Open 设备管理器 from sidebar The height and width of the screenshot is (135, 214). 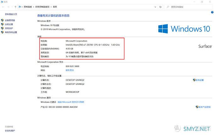[x=10, y=20]
